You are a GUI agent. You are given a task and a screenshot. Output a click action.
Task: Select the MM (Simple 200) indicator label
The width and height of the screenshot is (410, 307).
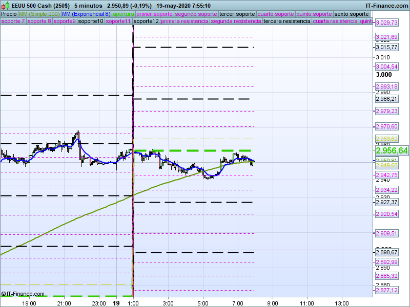tap(39, 14)
